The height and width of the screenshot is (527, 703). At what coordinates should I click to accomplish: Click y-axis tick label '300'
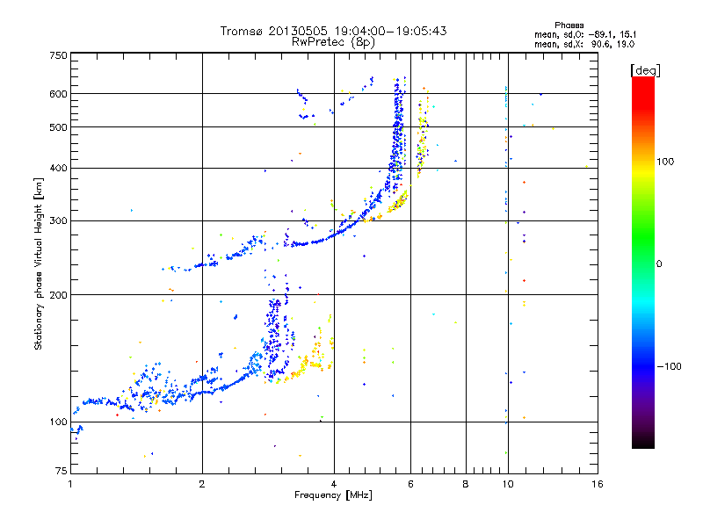58,221
